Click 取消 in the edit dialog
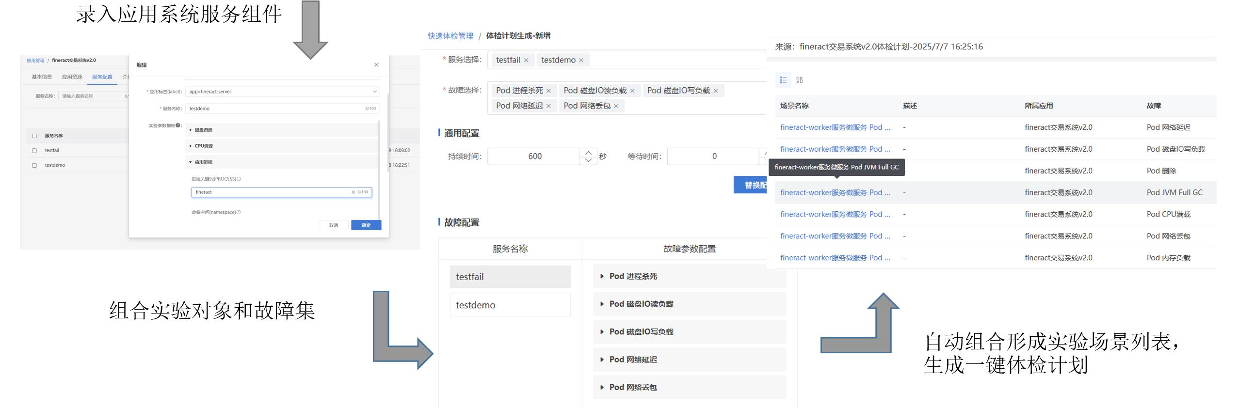Viewport: 1239px width, 408px height. pyautogui.click(x=334, y=225)
